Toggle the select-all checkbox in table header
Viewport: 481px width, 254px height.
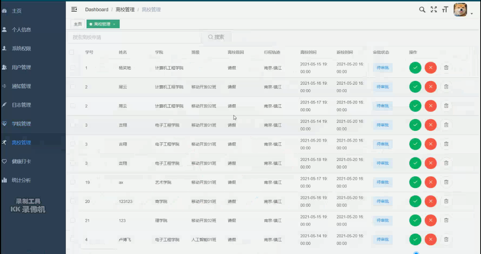72,52
